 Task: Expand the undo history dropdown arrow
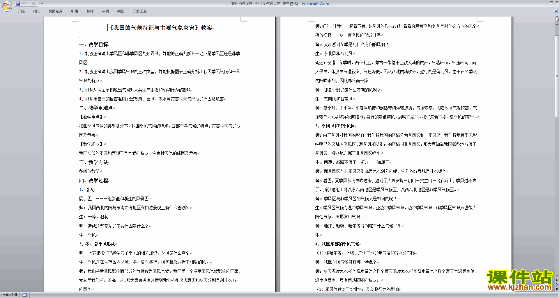[28, 3]
